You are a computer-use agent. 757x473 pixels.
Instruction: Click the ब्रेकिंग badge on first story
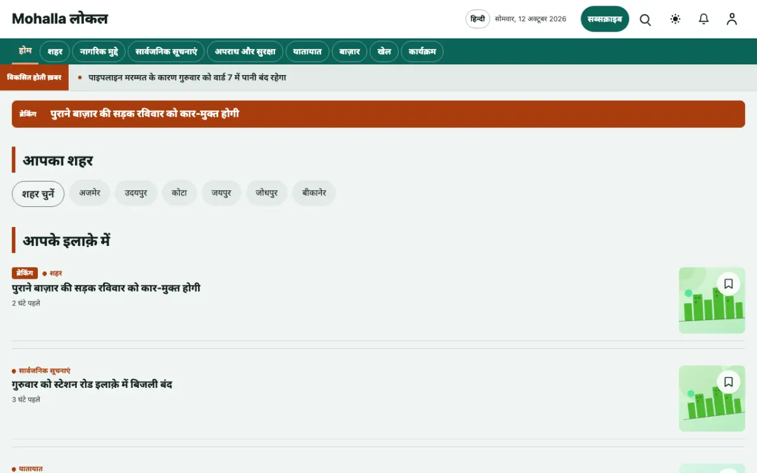pos(25,273)
